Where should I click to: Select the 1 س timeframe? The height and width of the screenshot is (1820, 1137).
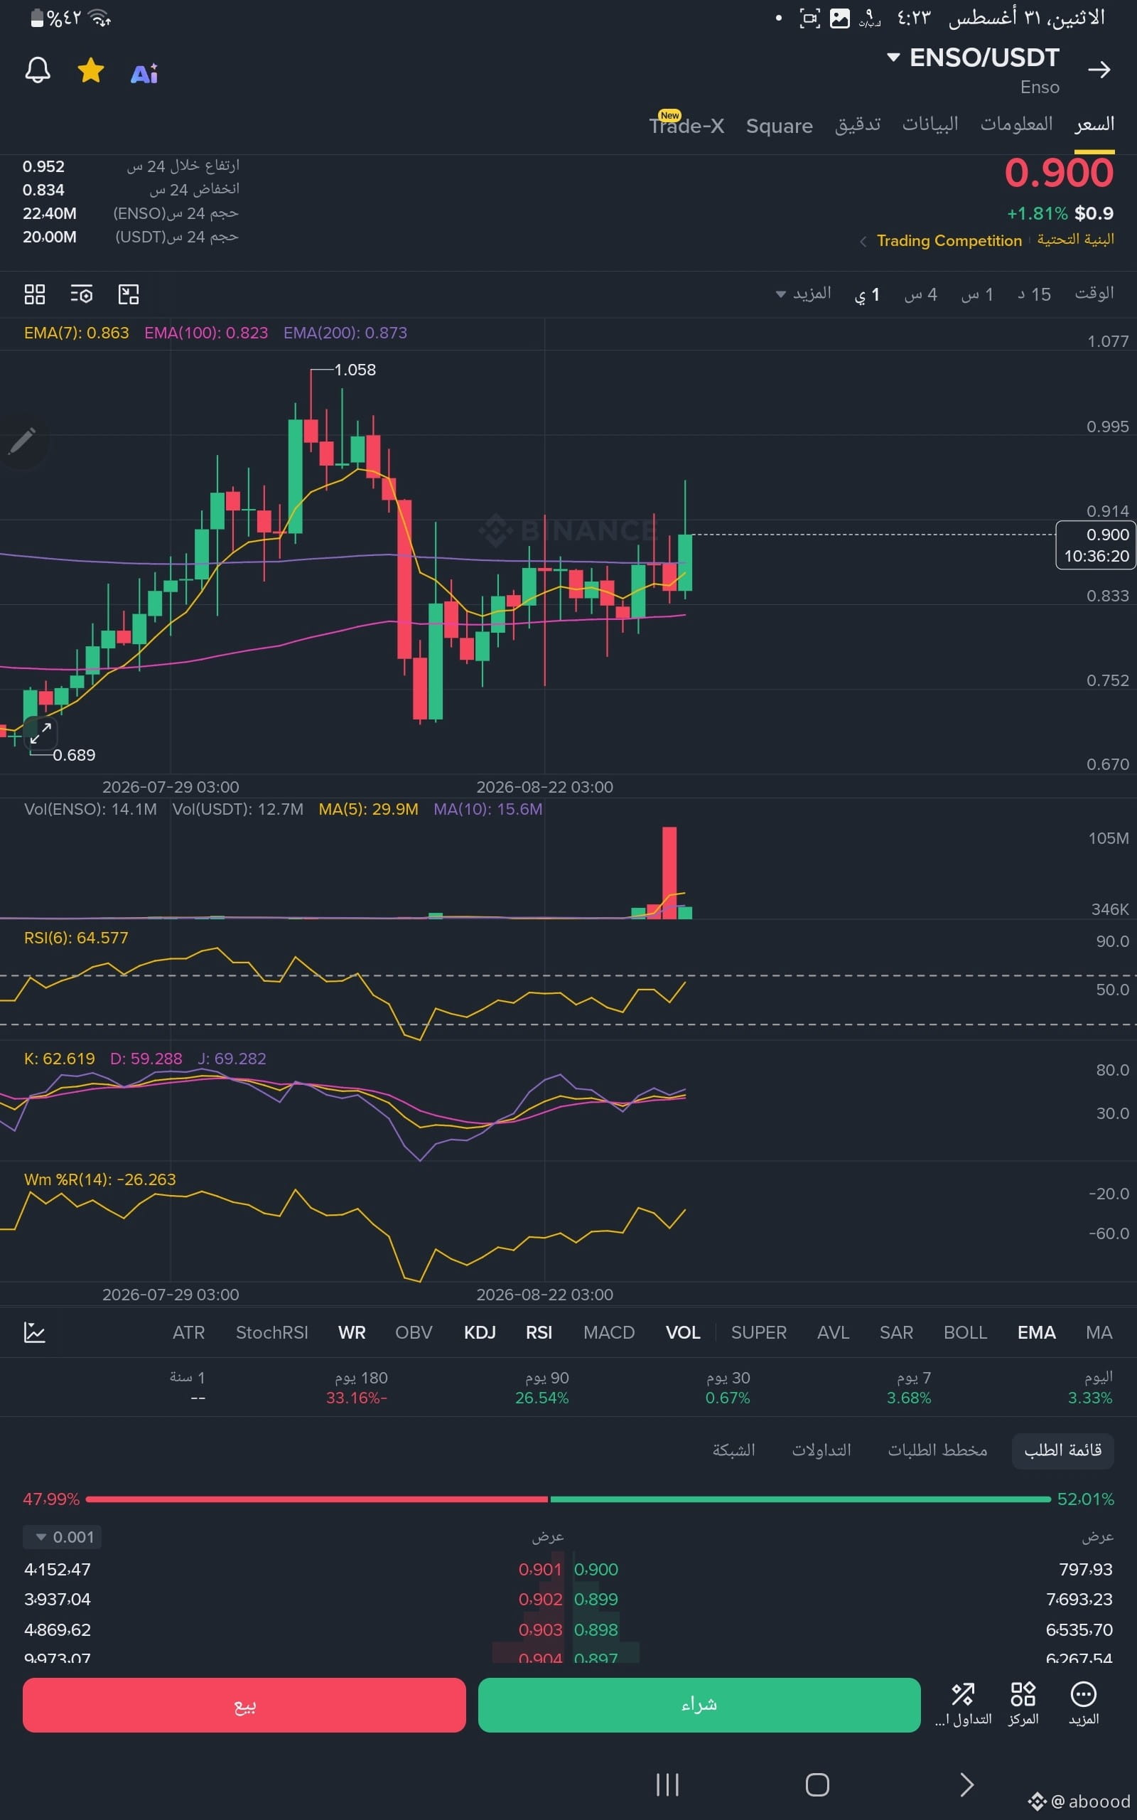pos(978,294)
